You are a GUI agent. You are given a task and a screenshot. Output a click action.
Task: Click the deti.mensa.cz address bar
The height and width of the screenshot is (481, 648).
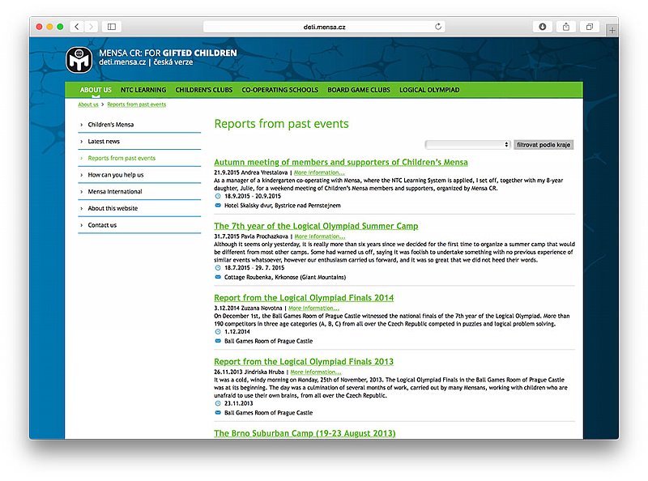tap(324, 27)
